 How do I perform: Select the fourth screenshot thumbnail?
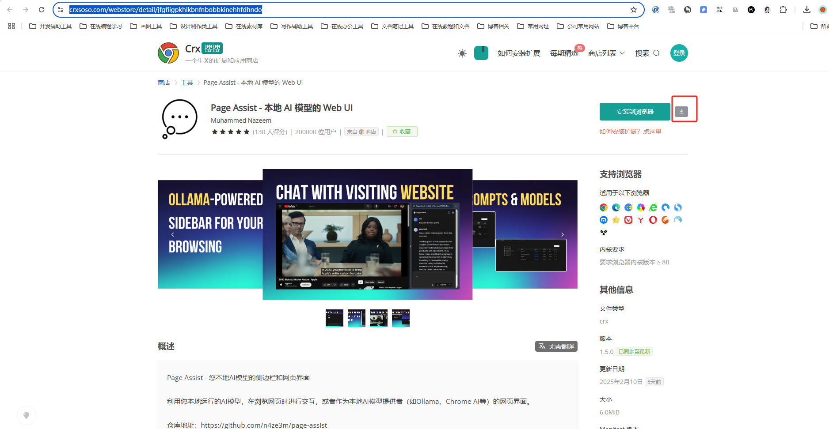click(401, 318)
